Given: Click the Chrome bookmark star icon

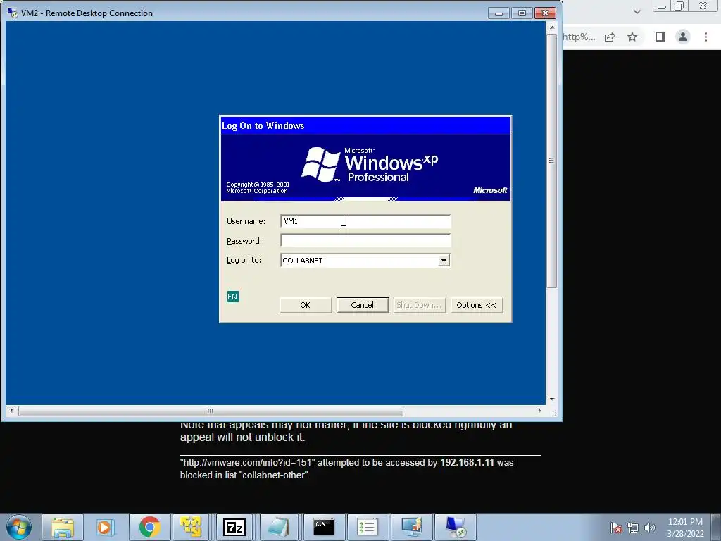Looking at the screenshot, I should [x=632, y=37].
